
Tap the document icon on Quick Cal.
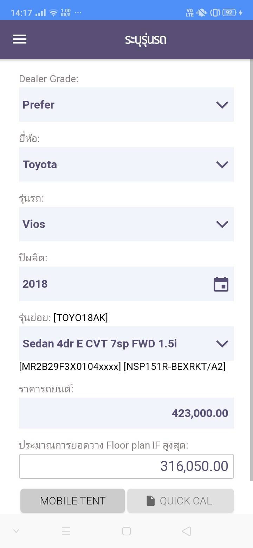point(150,501)
